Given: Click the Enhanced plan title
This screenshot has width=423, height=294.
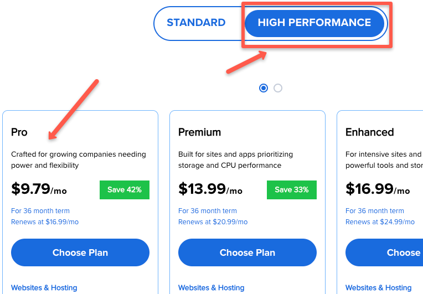Looking at the screenshot, I should pos(369,132).
